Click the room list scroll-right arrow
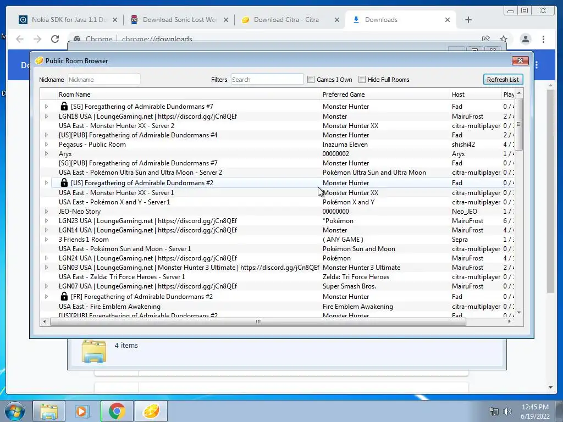563x422 pixels. click(509, 321)
